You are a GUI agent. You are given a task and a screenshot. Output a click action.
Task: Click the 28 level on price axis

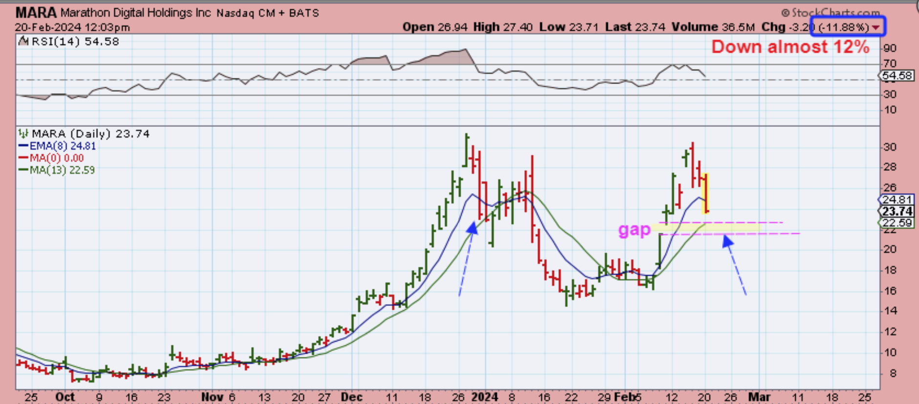(890, 167)
